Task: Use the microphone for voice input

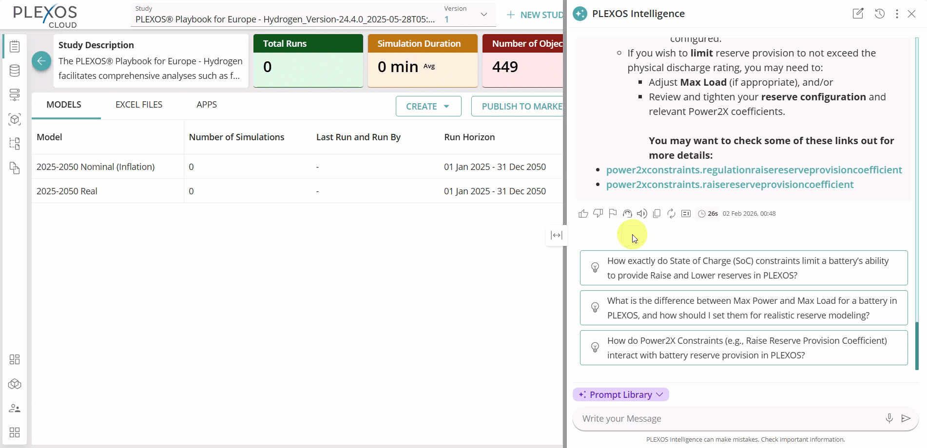Action: pos(889,418)
